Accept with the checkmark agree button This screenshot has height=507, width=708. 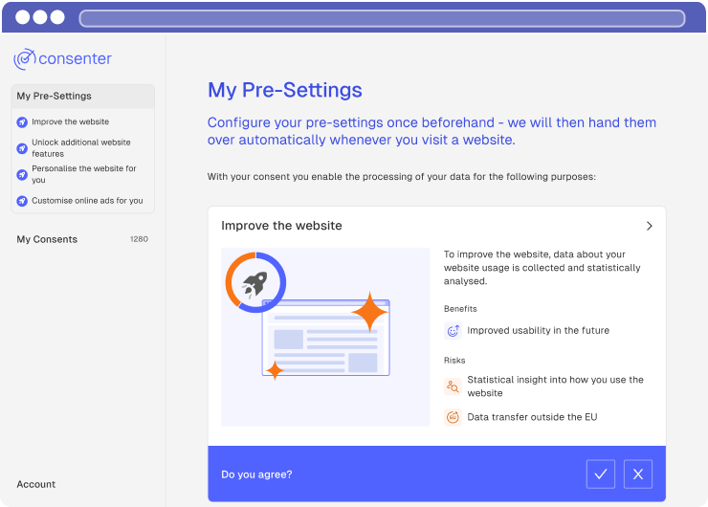point(601,474)
